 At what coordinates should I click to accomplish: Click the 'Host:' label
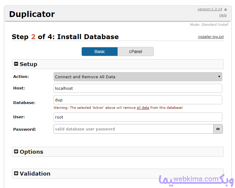[19, 88]
